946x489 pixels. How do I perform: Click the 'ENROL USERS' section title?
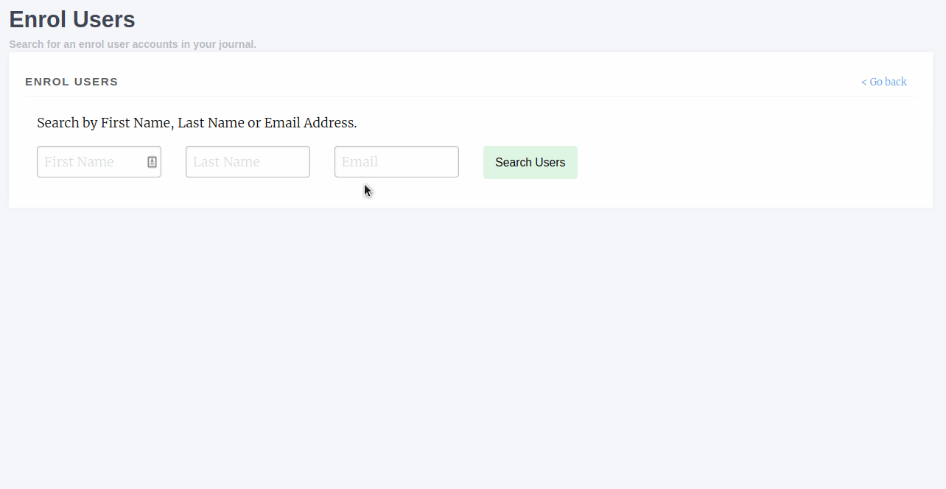tap(71, 82)
